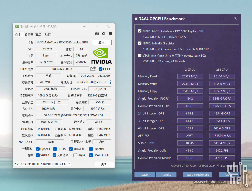Toggle the 直接计算 checkbox

pos(71,149)
